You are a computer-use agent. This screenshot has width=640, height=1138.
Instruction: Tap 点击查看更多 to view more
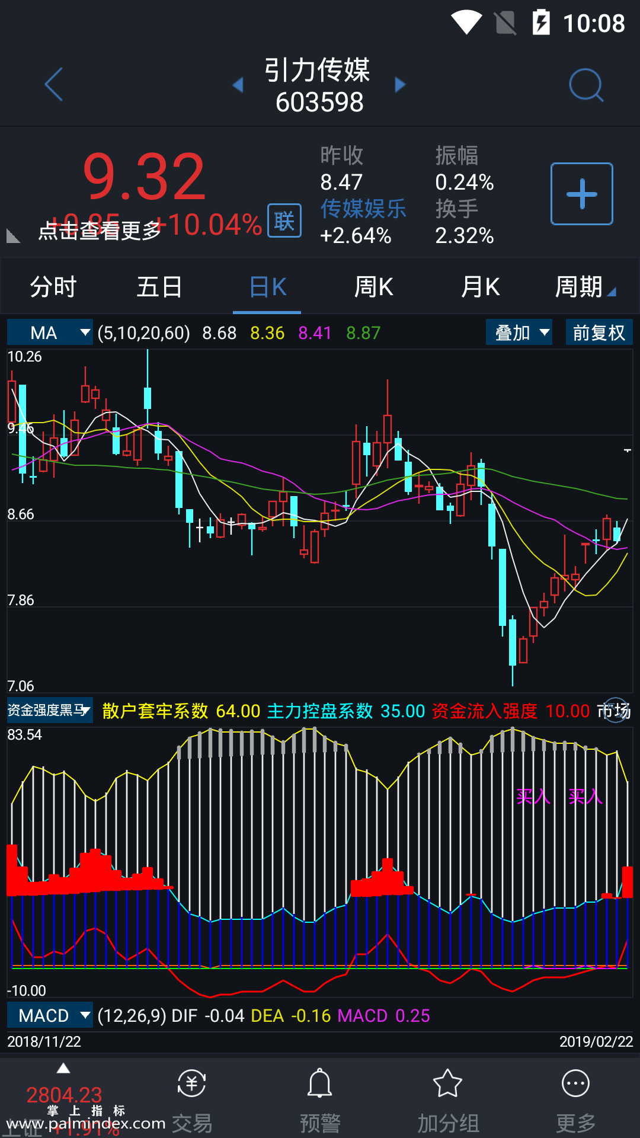pos(100,231)
